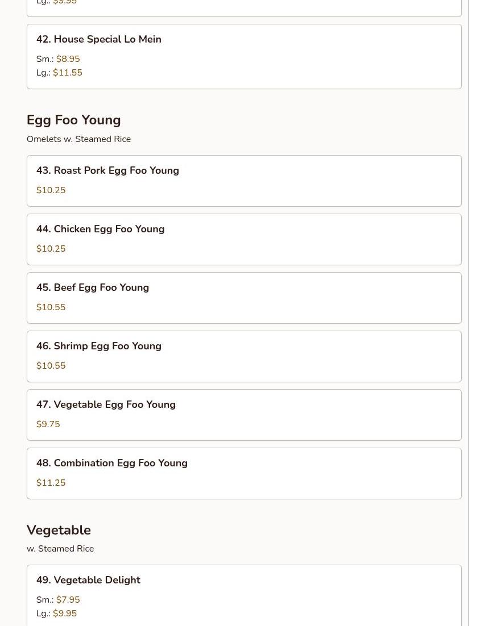Click the $11.25 Combination Egg Foo Young price
This screenshot has height=626, width=480.
tap(51, 483)
